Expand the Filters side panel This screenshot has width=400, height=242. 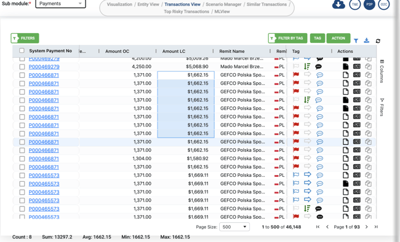coord(382,107)
